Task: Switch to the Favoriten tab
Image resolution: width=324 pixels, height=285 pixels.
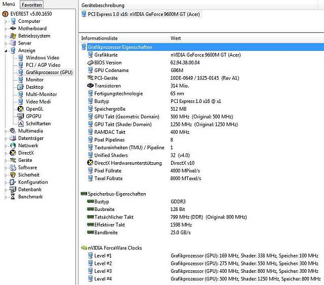Action: 31,5
